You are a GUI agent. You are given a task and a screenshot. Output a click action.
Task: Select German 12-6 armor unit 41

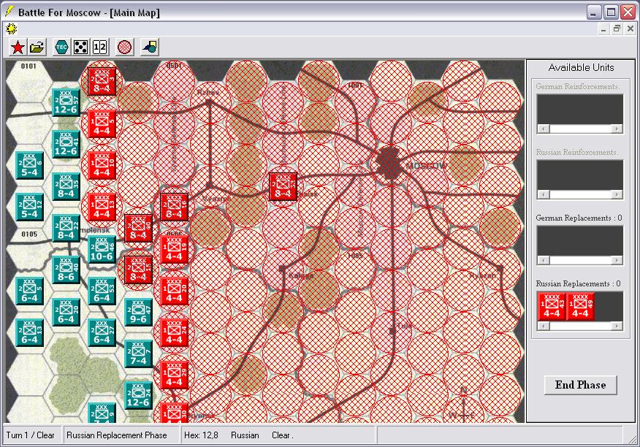point(66,144)
